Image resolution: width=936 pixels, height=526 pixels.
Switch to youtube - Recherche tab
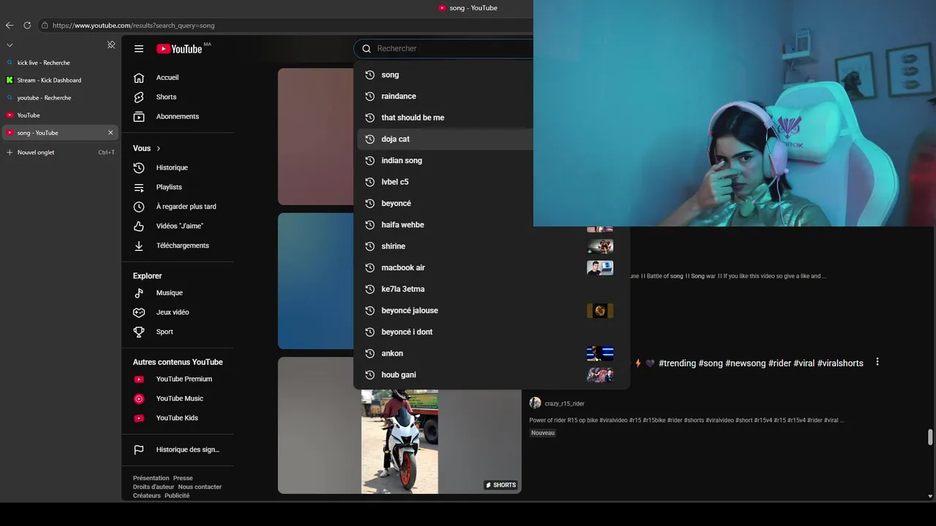click(x=60, y=98)
